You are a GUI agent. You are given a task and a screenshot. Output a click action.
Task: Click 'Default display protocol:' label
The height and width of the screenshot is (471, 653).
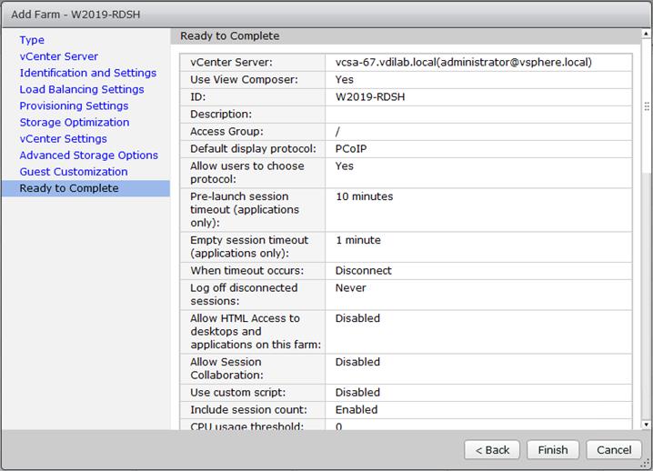(253, 149)
